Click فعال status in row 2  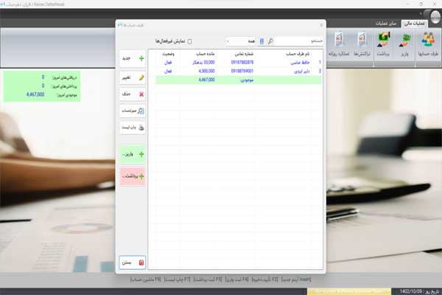click(168, 71)
